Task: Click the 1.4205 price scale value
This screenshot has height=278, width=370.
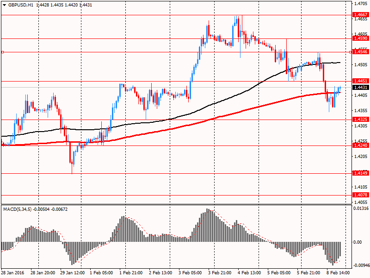Action: tap(361, 157)
